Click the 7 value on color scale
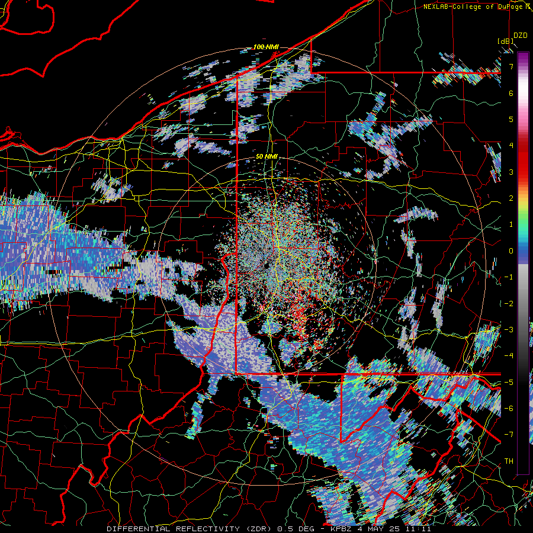This screenshot has width=533, height=533. 511,66
